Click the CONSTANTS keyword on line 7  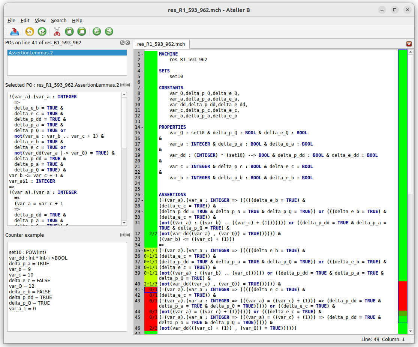171,88
